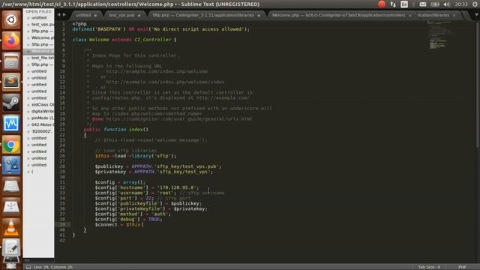
Task: Go to the next tab with the right arrow
Action: (64, 14)
